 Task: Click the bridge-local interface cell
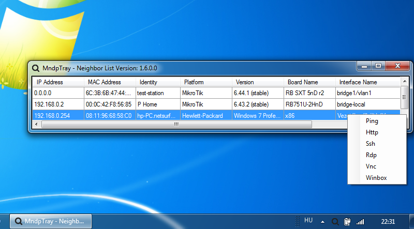pos(368,104)
